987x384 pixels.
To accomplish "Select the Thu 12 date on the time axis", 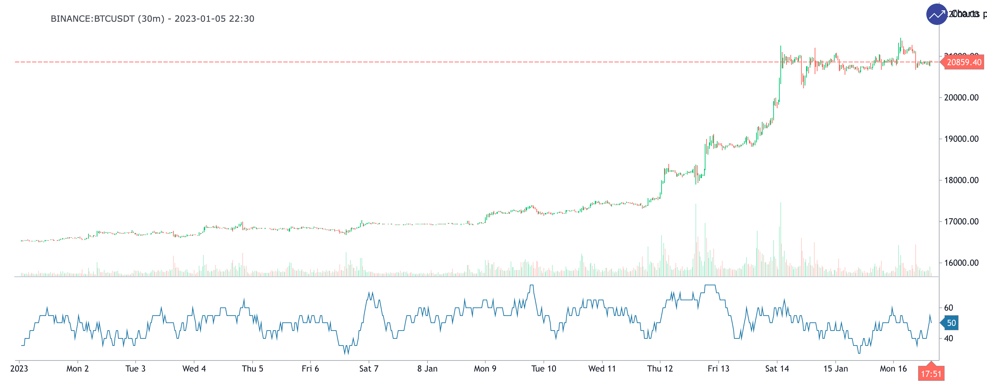I will 660,369.
